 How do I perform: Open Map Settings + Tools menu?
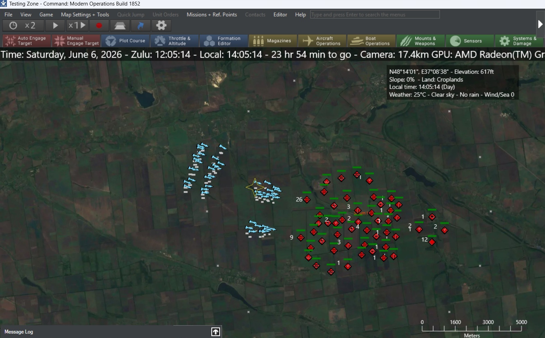click(85, 15)
